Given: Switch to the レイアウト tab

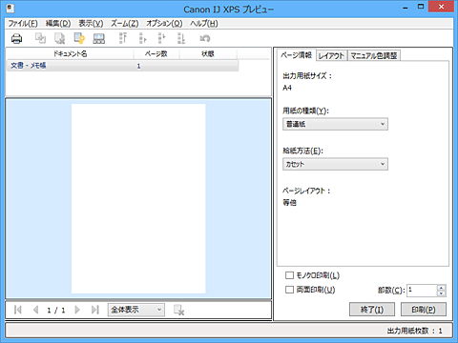Looking at the screenshot, I should point(331,56).
